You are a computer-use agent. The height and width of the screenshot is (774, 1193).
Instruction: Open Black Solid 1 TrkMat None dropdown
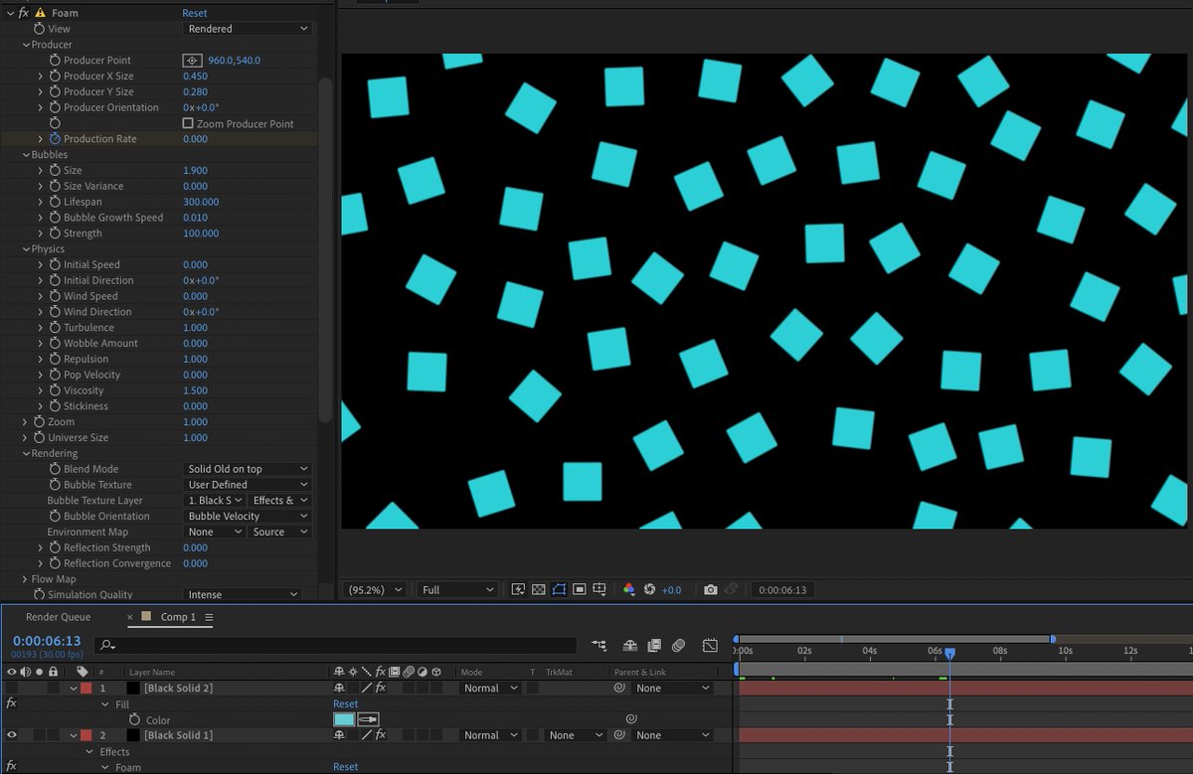click(x=576, y=735)
